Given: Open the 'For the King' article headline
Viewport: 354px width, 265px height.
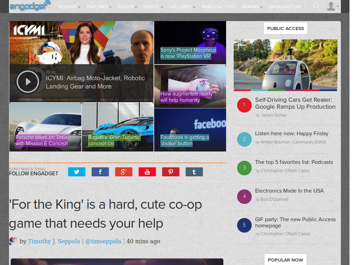Looking at the screenshot, I should (105, 214).
